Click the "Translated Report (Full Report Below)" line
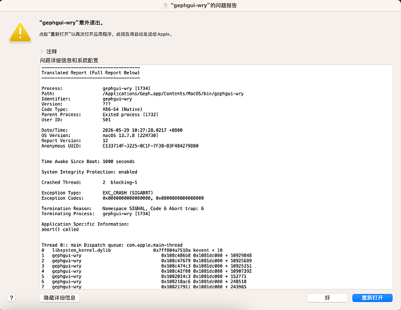The image size is (401, 310). coord(90,73)
